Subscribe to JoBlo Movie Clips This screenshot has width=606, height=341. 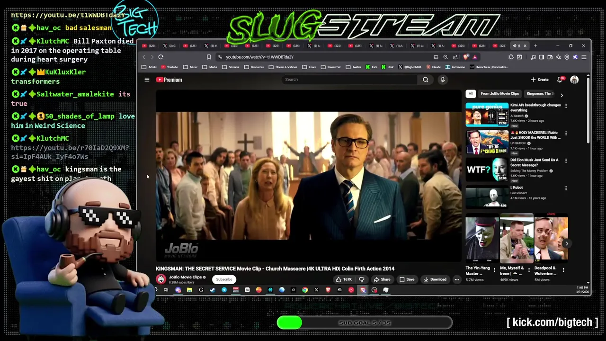pos(224,279)
